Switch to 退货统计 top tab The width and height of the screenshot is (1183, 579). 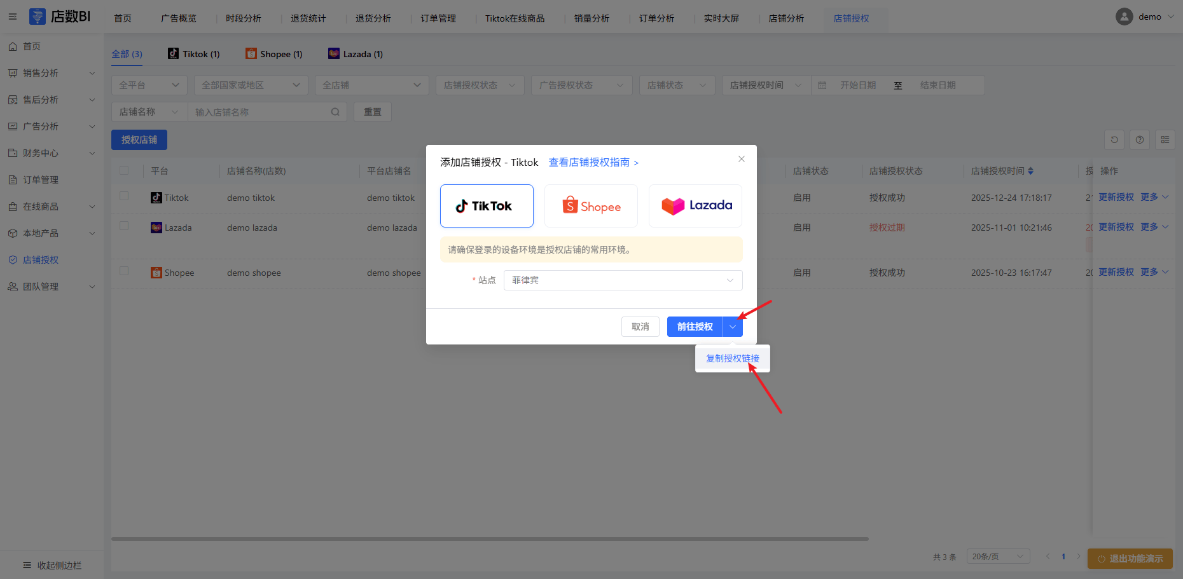click(308, 18)
